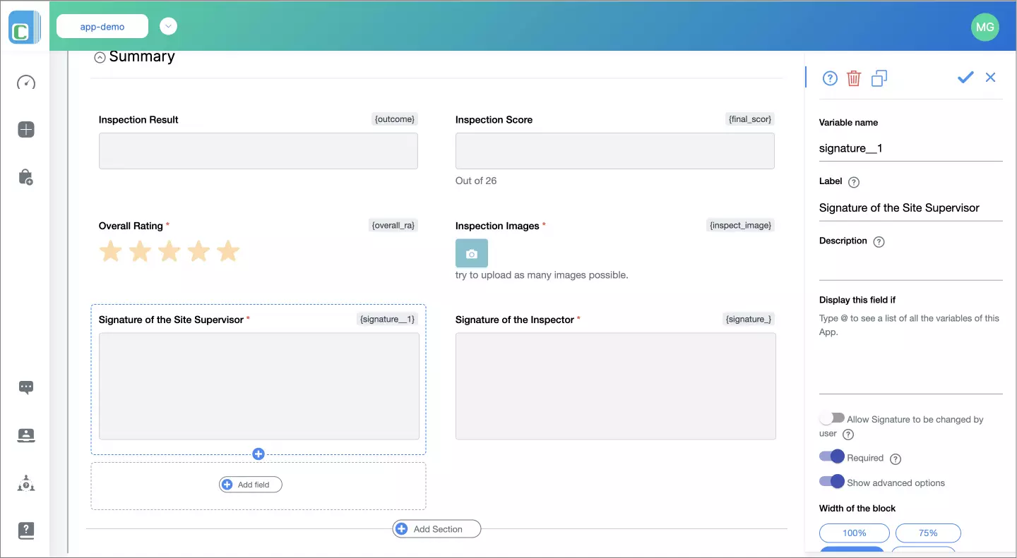
Task: Open the help book icon at sidebar bottom
Action: (25, 530)
